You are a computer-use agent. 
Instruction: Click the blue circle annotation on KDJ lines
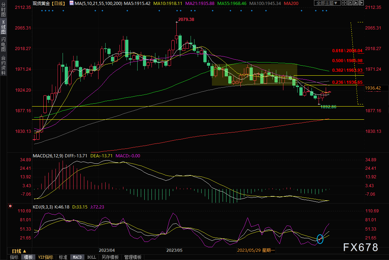(320, 239)
